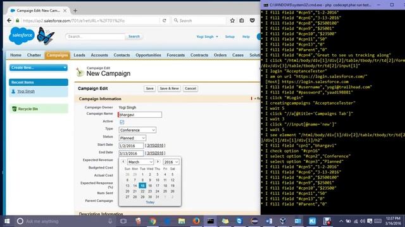The image size is (405, 227).
Task: Toggle the Active checkbox
Action: [x=121, y=122]
